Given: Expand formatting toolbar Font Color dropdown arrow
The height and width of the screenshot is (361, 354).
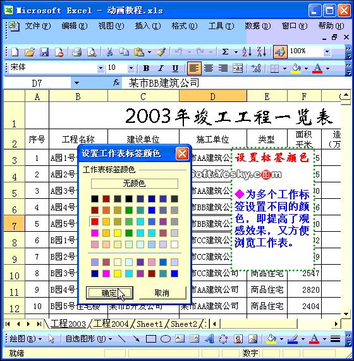Looking at the screenshot, I should tap(328, 68).
